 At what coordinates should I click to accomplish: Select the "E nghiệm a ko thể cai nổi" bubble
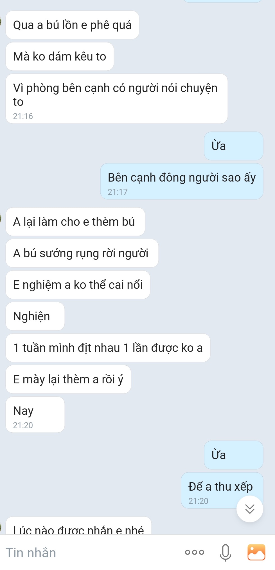point(78,285)
